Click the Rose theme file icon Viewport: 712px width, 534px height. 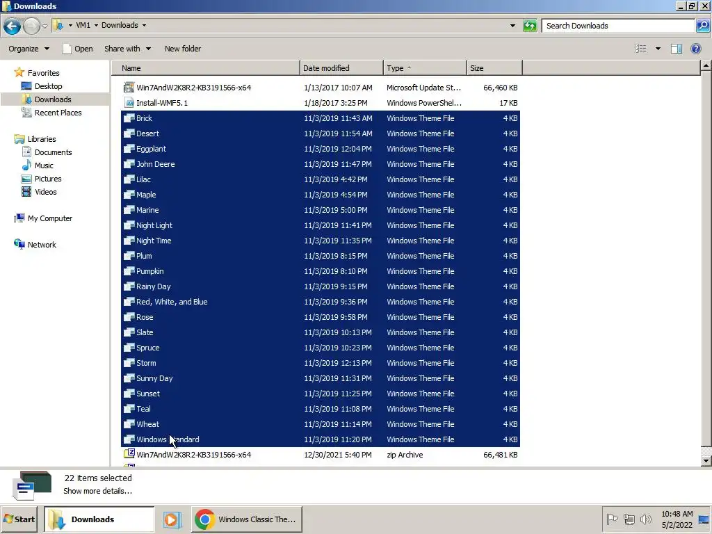(129, 317)
